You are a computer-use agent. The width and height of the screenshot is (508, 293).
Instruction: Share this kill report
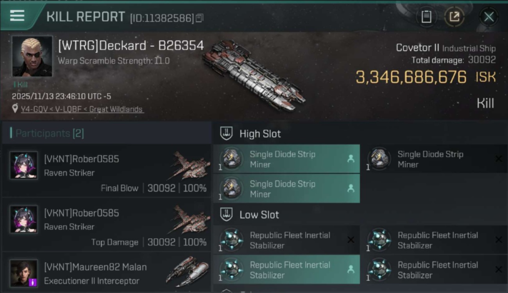point(454,17)
